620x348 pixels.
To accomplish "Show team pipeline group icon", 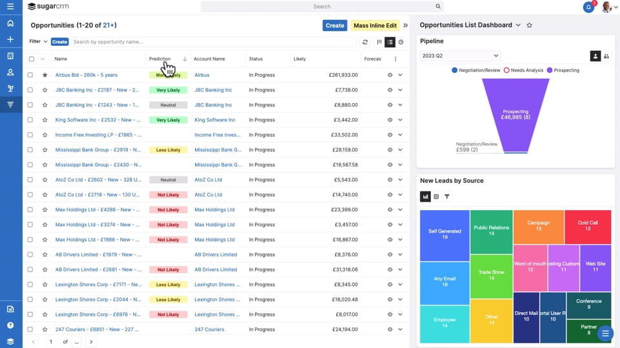I will (606, 56).
